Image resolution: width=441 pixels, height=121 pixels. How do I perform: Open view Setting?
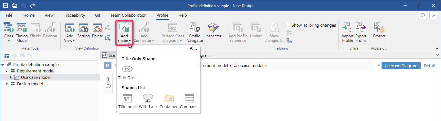pyautogui.click(x=83, y=31)
